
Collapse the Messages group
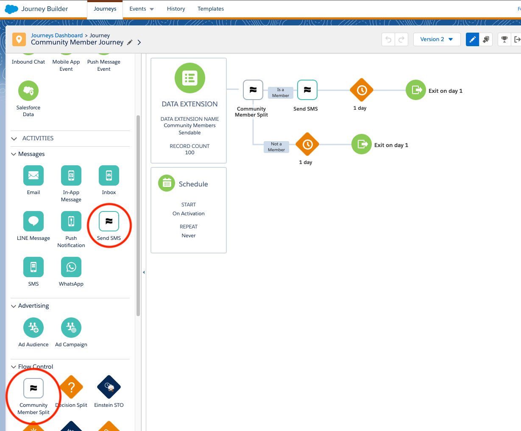(x=14, y=154)
